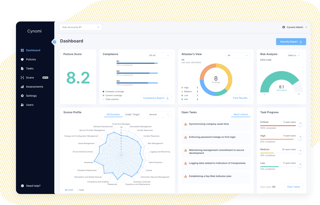This screenshot has width=320, height=205.
Task: Click the Policies shield icon
Action: (22, 60)
